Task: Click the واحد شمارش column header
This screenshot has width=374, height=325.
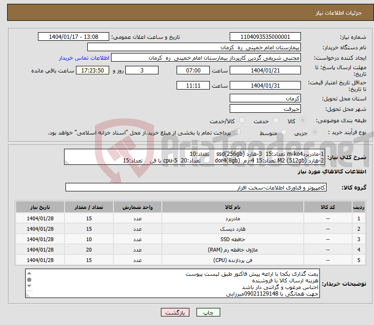Action: coord(137,207)
